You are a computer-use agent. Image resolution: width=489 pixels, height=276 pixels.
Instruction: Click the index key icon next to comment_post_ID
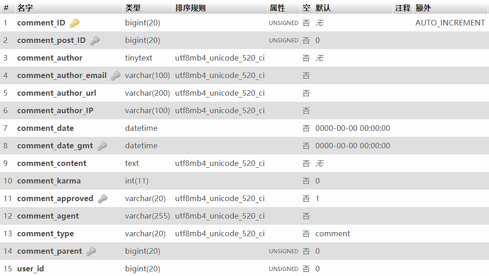pos(95,40)
